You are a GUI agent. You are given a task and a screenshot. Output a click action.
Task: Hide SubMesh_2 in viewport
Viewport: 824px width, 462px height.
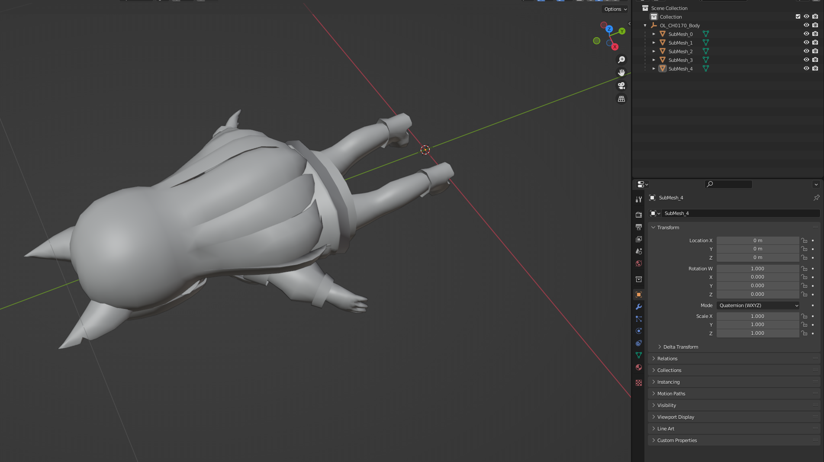(806, 51)
